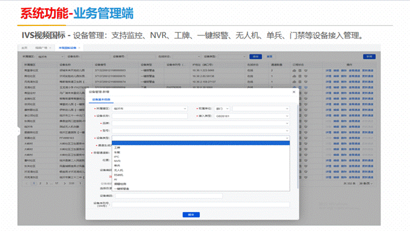Select AI from the device type list
410x231 pixels.
[200, 180]
